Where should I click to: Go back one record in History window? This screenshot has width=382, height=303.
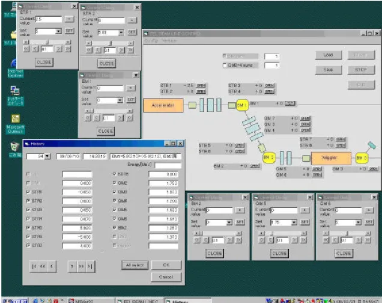(52, 266)
